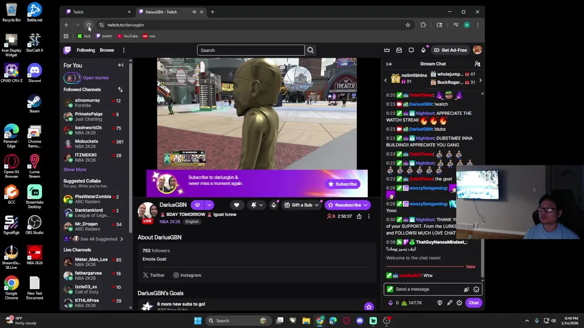The image size is (584, 328).
Task: Open the chat community users list icon
Action: pyautogui.click(x=477, y=64)
